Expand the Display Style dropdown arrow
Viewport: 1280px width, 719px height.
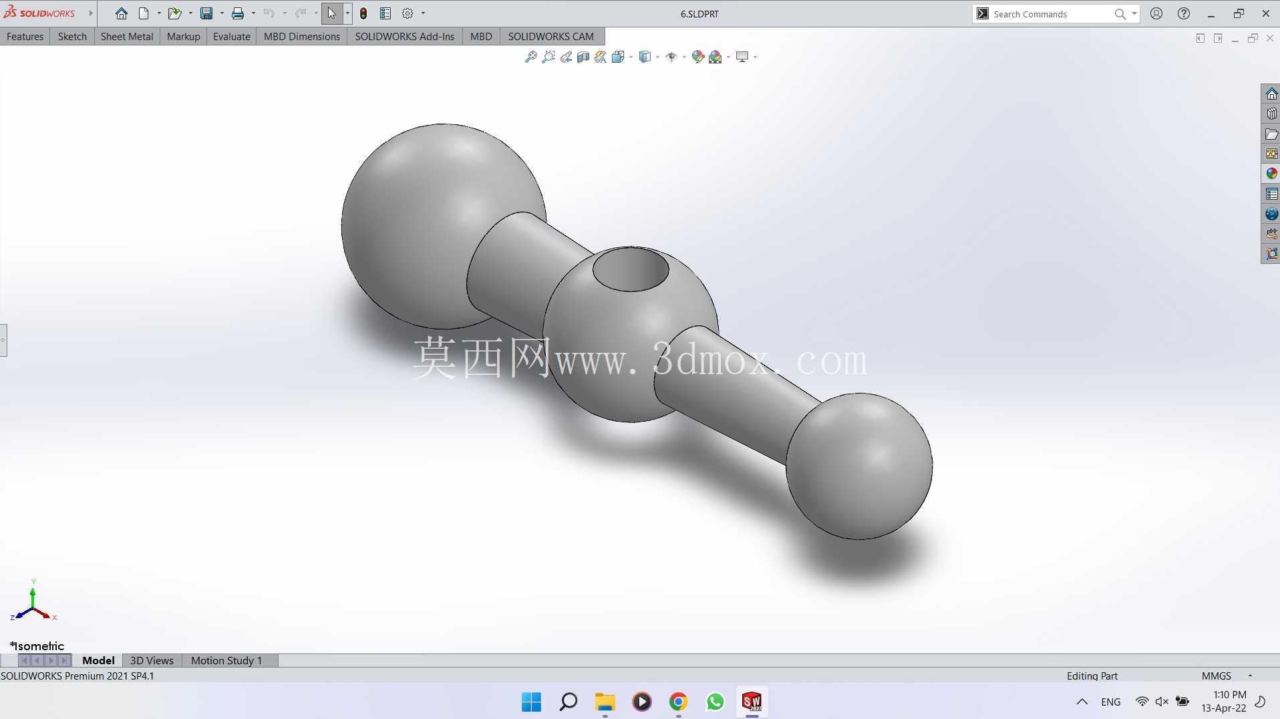(x=657, y=57)
